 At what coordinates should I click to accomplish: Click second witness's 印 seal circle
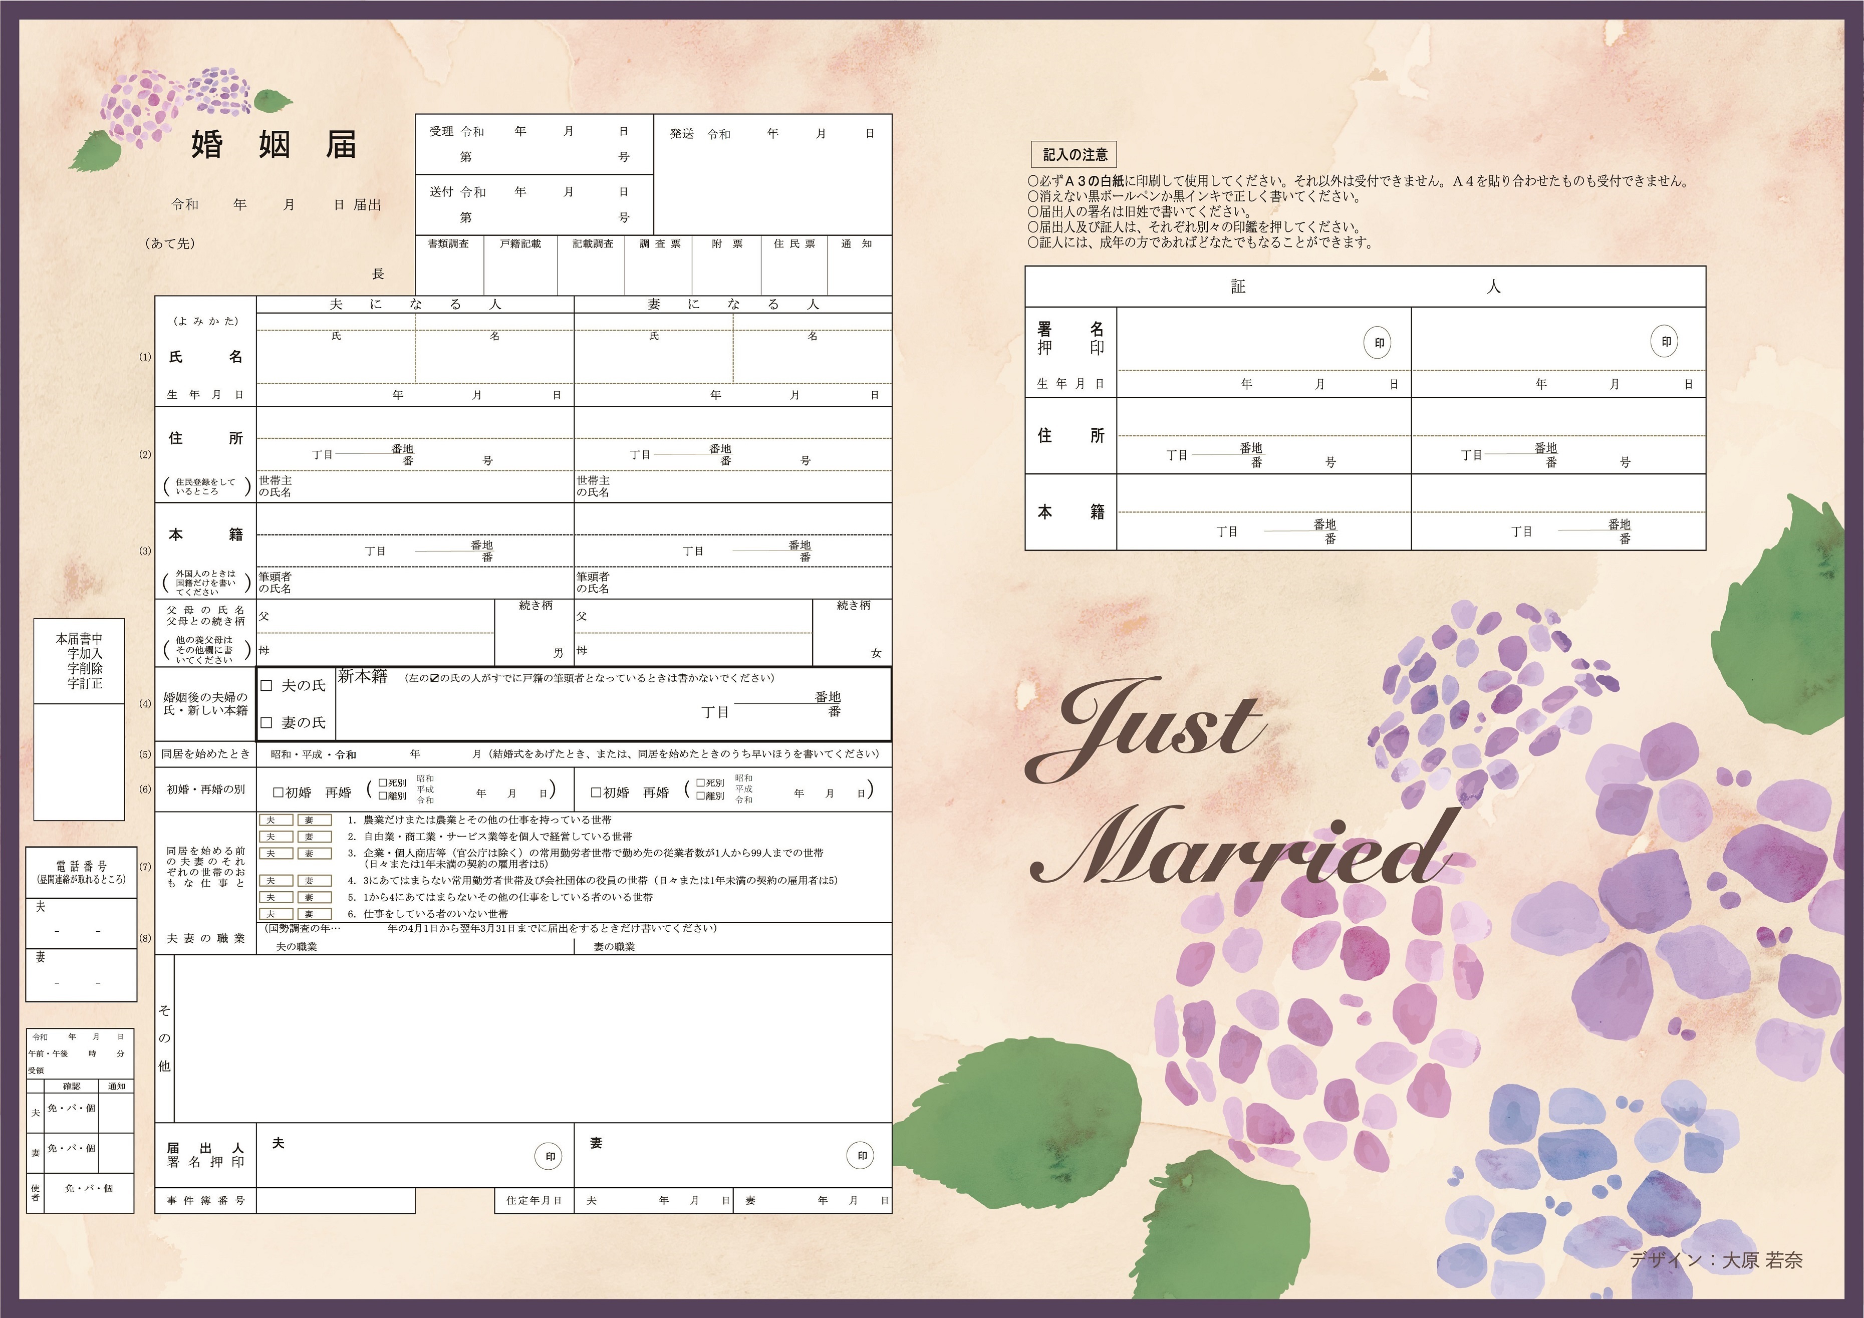(1665, 342)
